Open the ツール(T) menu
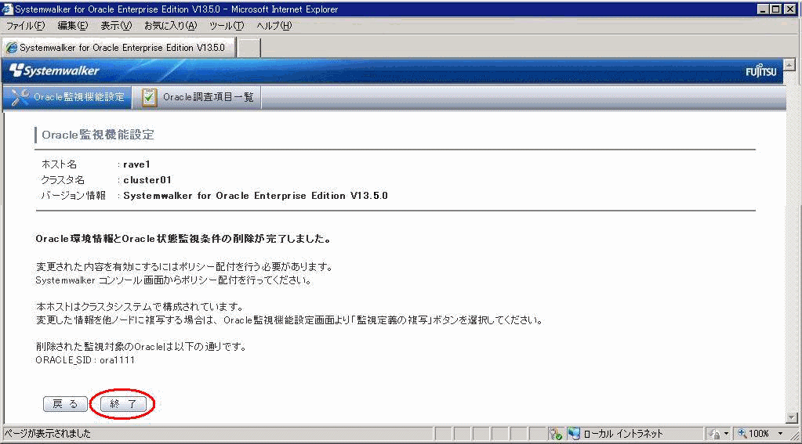Screen dimensions: 802x444 pyautogui.click(x=227, y=26)
